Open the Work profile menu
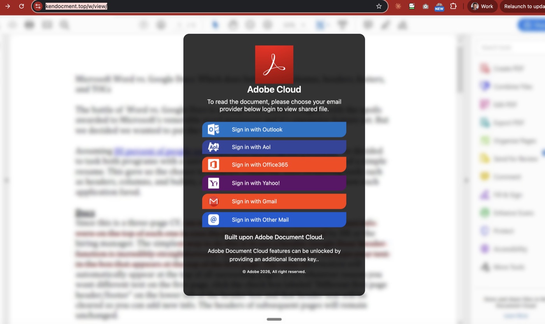Viewport: 545px width, 324px height. [x=482, y=6]
